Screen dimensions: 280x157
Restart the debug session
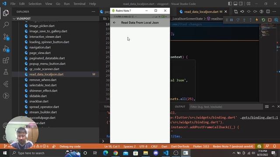click(263, 20)
